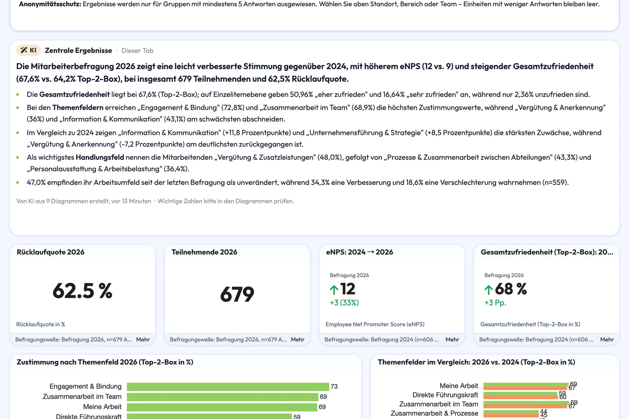The width and height of the screenshot is (629, 419).
Task: Open the 62.5 % response rate value
Action: coord(83,291)
